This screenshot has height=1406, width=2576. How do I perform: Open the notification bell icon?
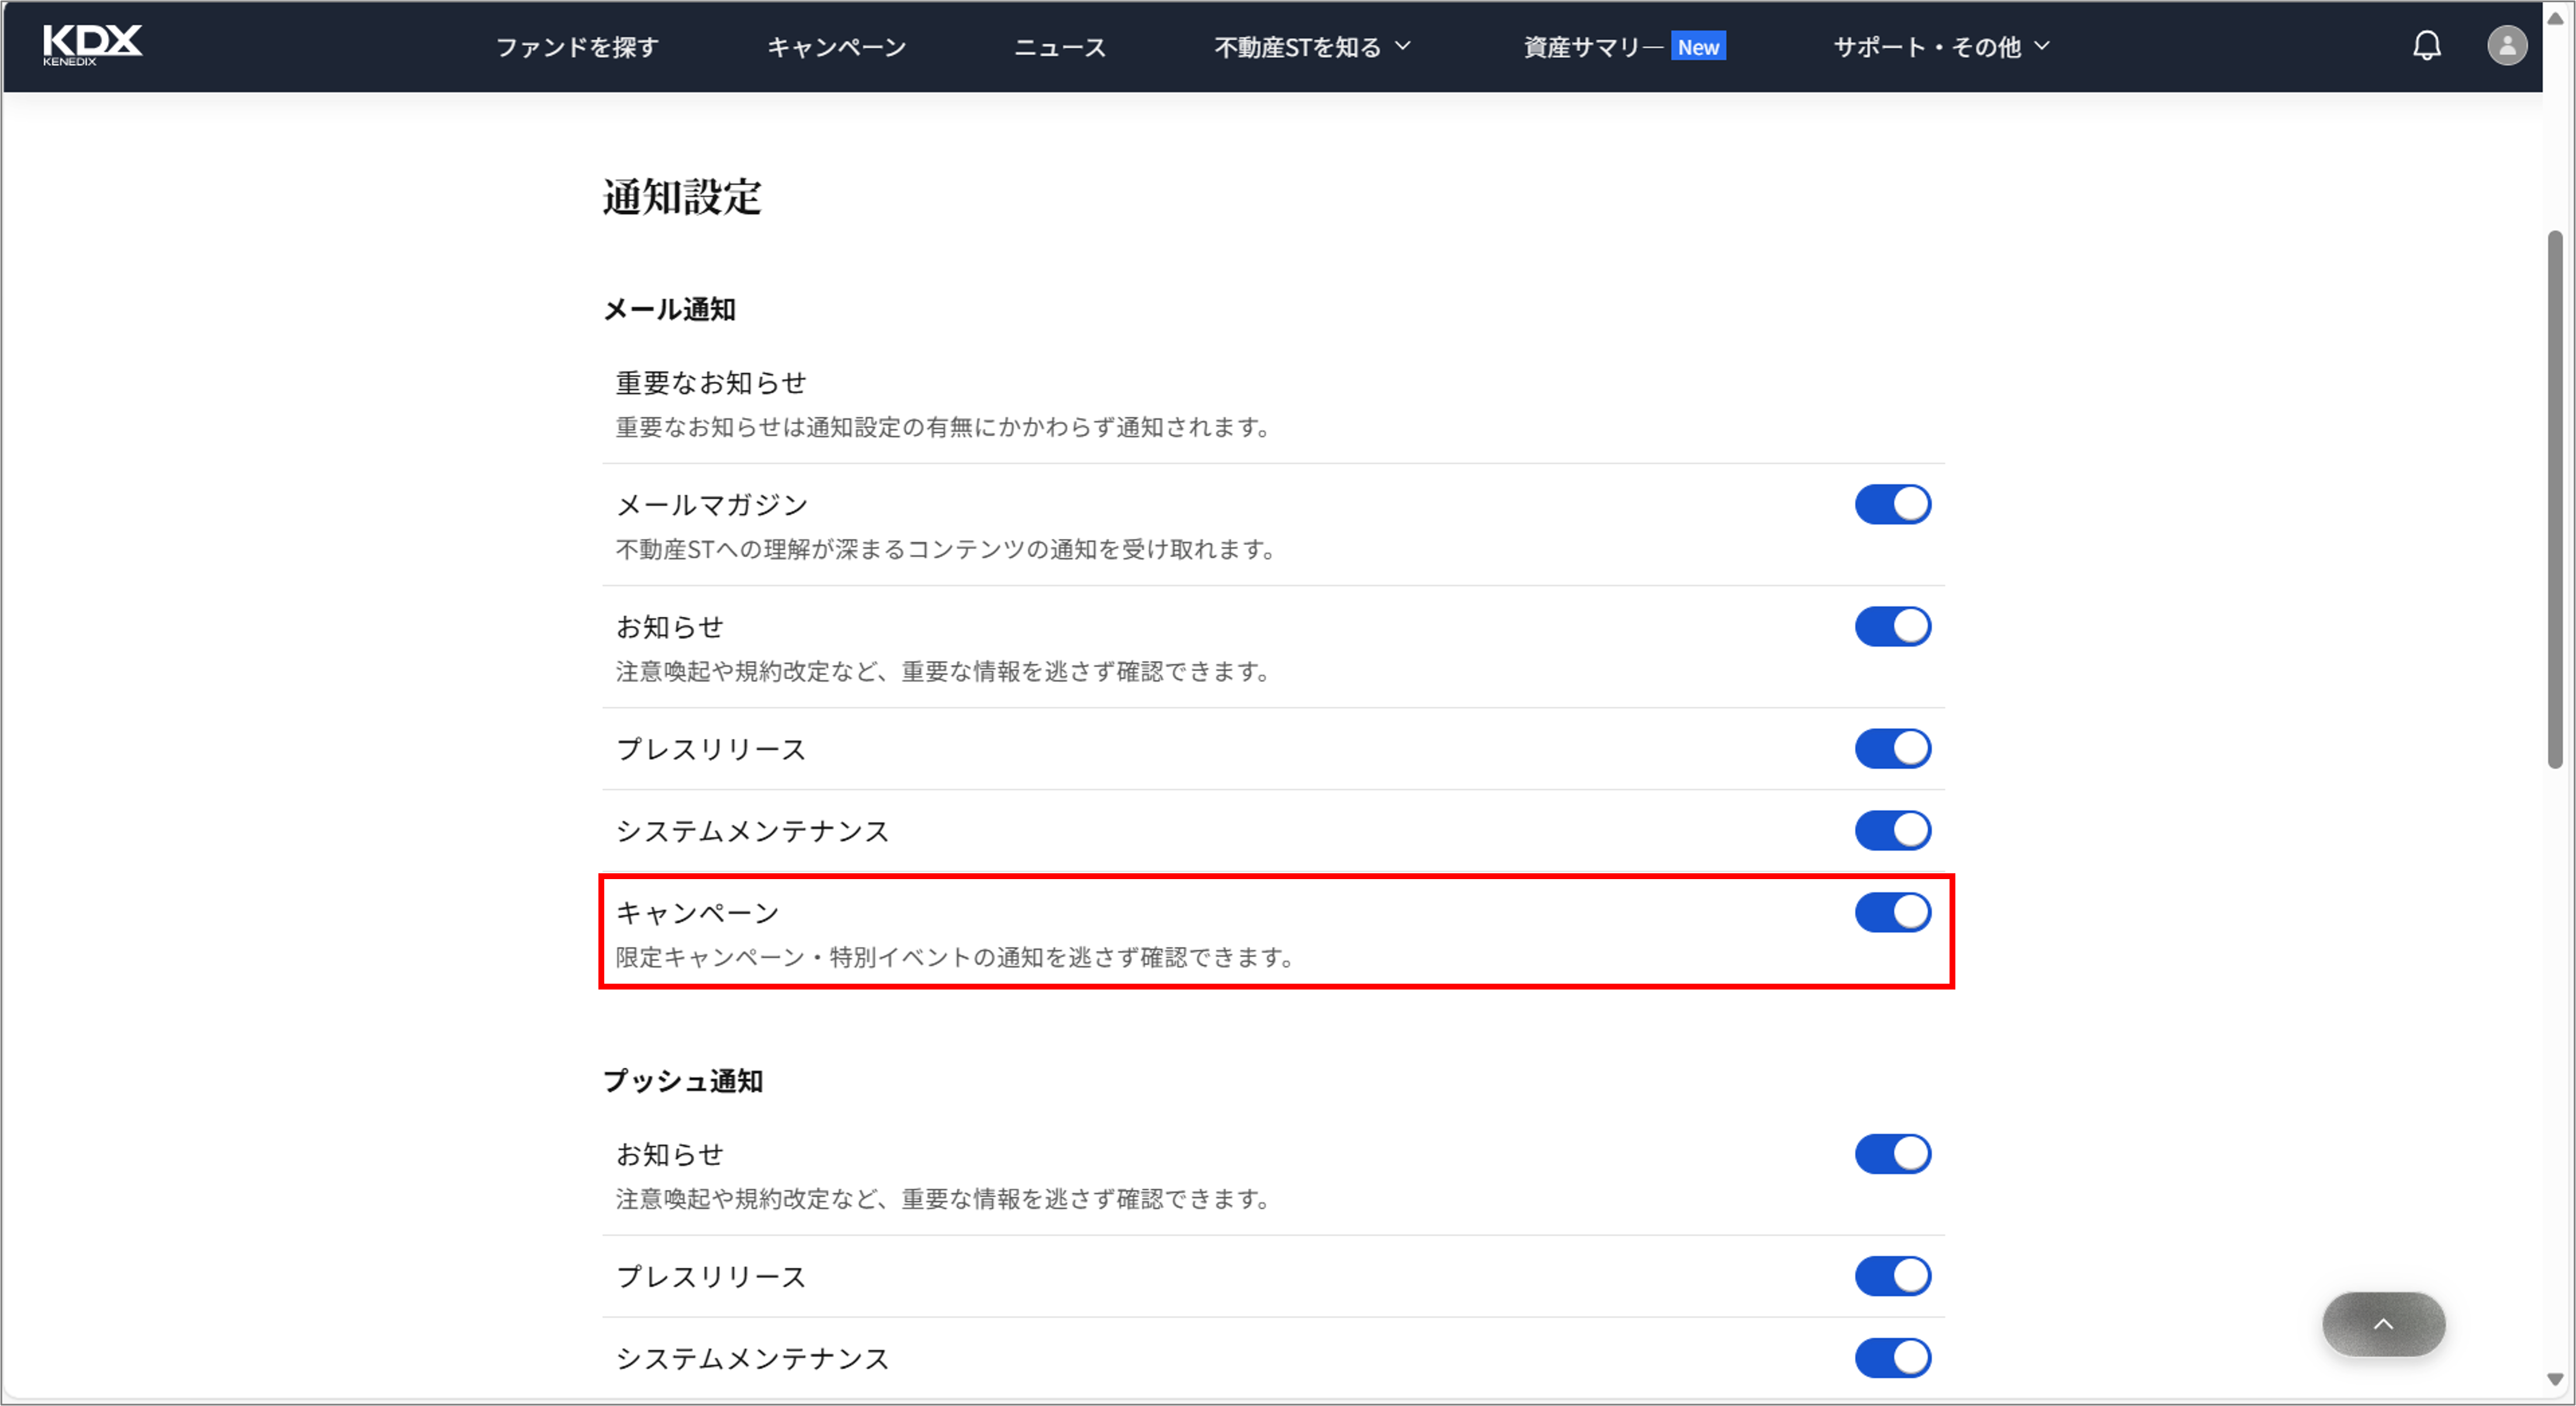click(2427, 46)
